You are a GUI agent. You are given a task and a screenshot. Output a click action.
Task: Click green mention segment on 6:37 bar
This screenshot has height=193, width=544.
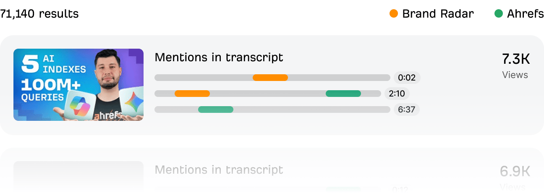[x=216, y=110]
